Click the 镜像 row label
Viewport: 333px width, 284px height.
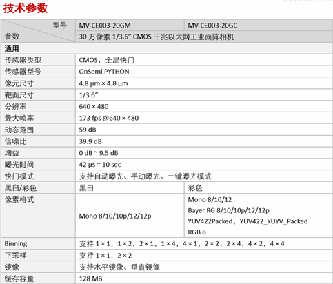click(12, 267)
